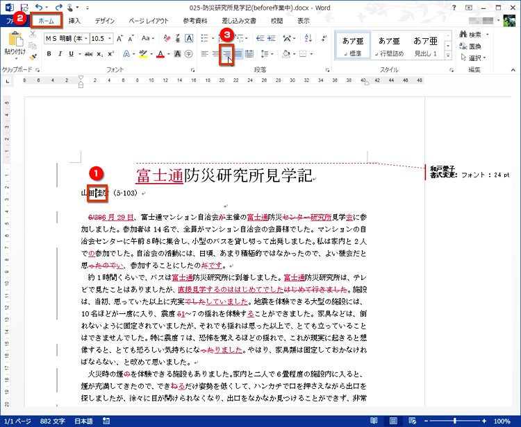The height and width of the screenshot is (427, 521).
Task: Click the Copy icon in clipboard group
Action: click(x=33, y=46)
